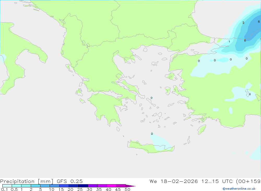Click the "45" legend scale label
This screenshot has height=191, width=261.
118,189
